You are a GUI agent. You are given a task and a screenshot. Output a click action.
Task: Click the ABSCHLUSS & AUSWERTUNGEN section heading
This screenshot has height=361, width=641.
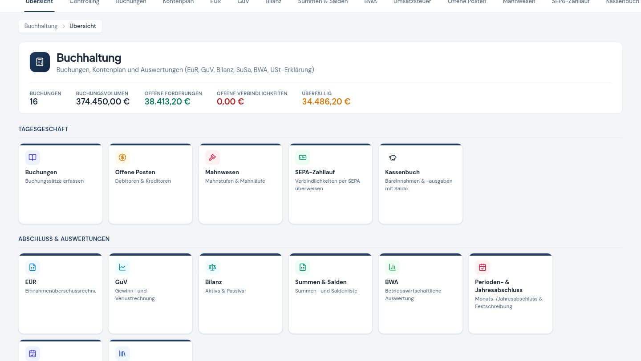pos(64,239)
